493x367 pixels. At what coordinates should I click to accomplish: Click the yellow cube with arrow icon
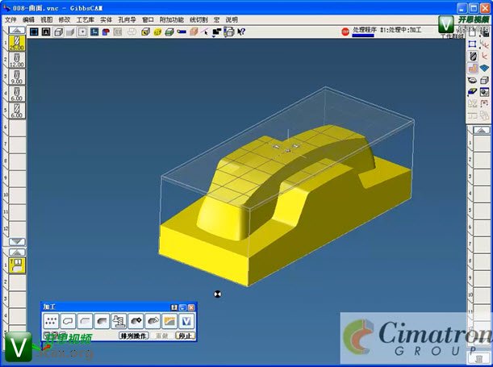pyautogui.click(x=145, y=31)
